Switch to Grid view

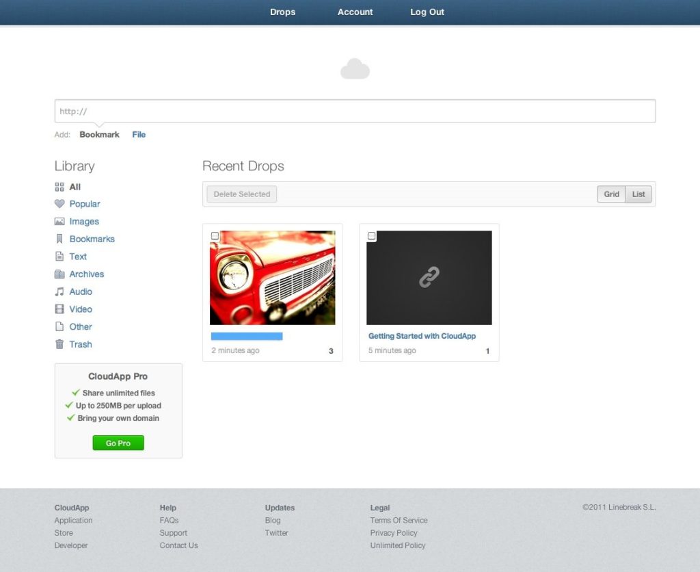click(612, 194)
